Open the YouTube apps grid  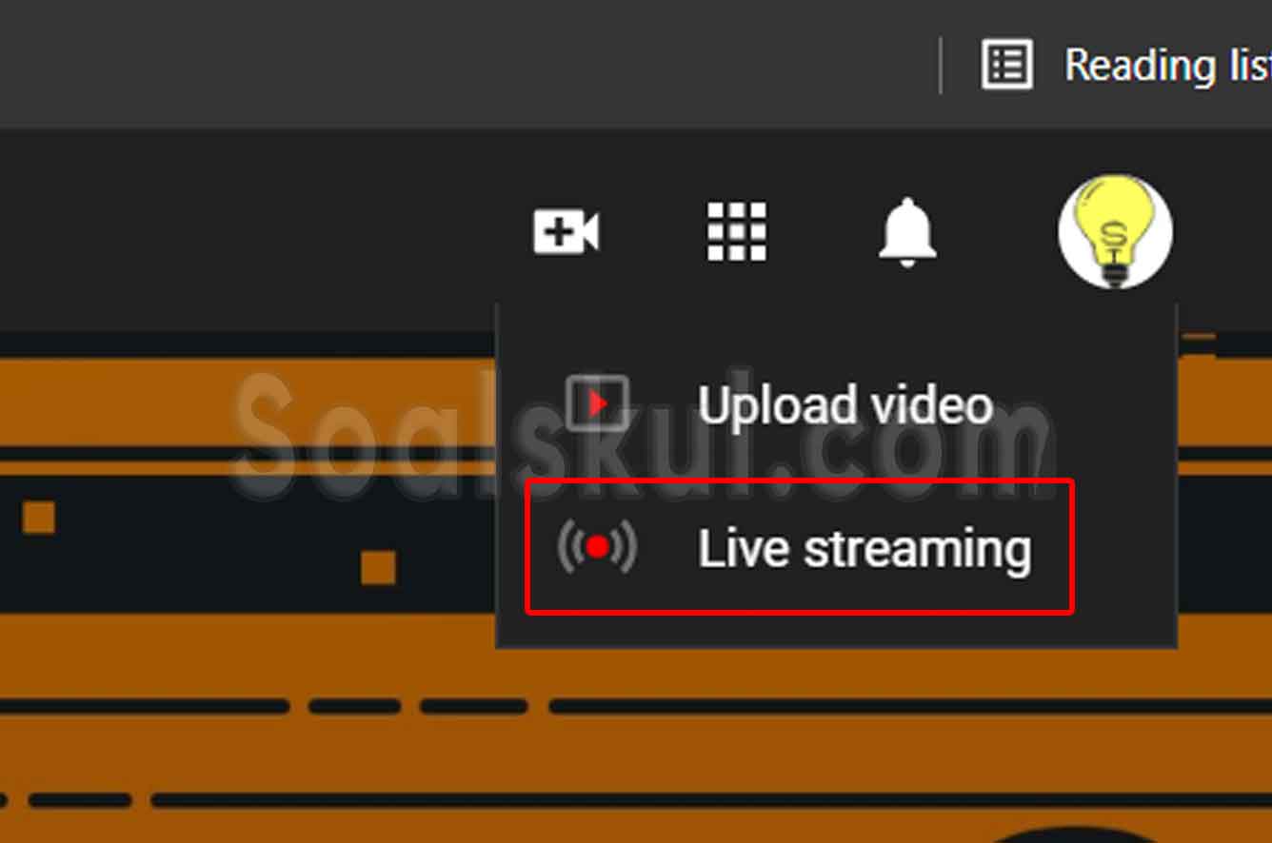point(736,232)
